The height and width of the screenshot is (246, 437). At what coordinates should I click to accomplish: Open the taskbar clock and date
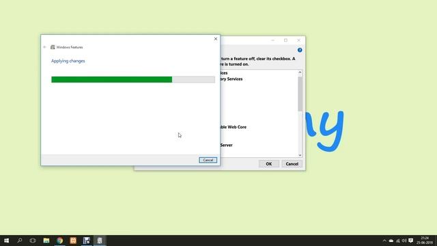(x=425, y=241)
